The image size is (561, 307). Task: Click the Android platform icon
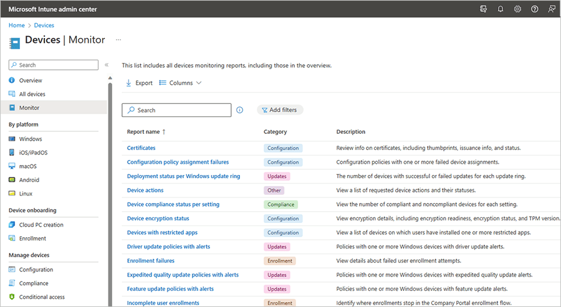pos(12,180)
